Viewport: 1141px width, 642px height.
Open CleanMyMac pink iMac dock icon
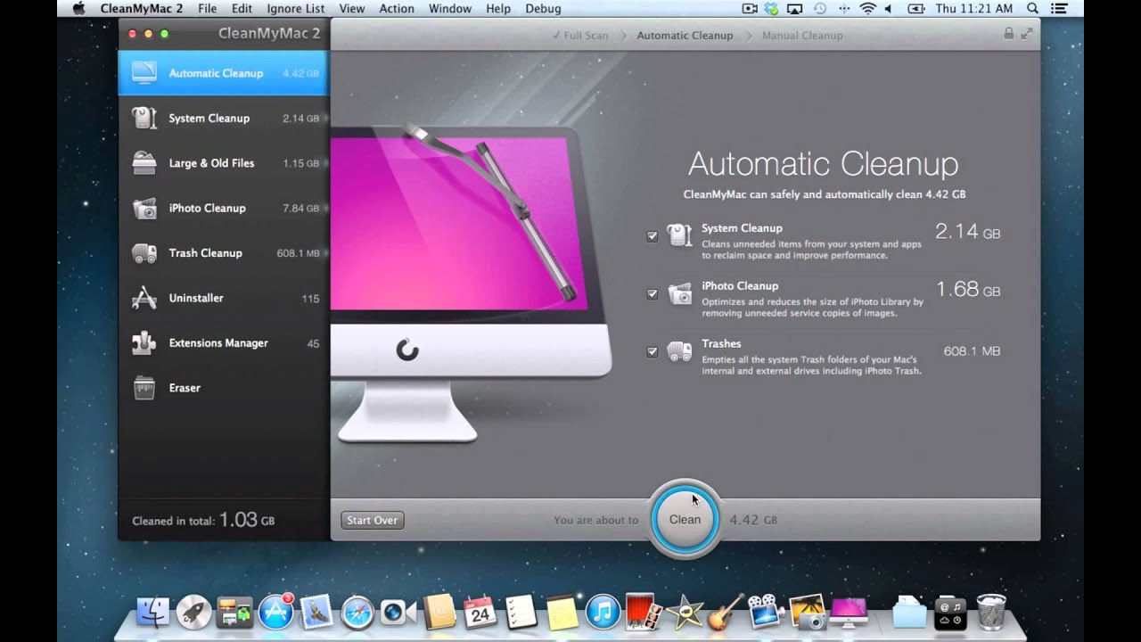[x=849, y=612]
